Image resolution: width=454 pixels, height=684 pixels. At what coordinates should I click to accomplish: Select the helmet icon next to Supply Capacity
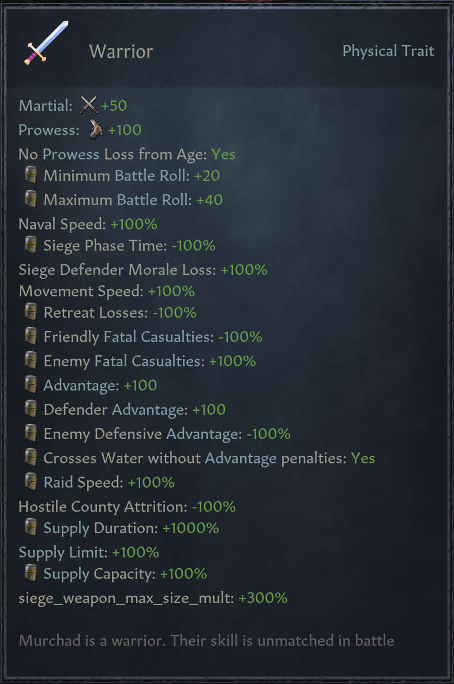coord(31,574)
